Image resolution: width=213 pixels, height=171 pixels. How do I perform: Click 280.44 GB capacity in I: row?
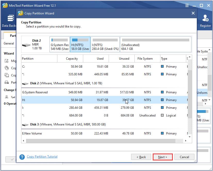pyautogui.click(x=76, y=108)
